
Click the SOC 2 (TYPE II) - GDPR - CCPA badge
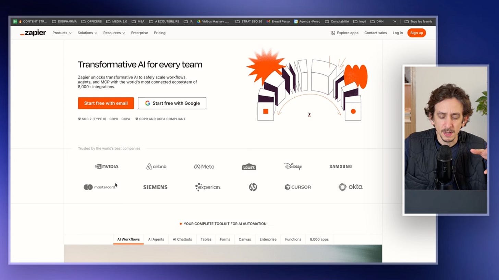(x=104, y=119)
